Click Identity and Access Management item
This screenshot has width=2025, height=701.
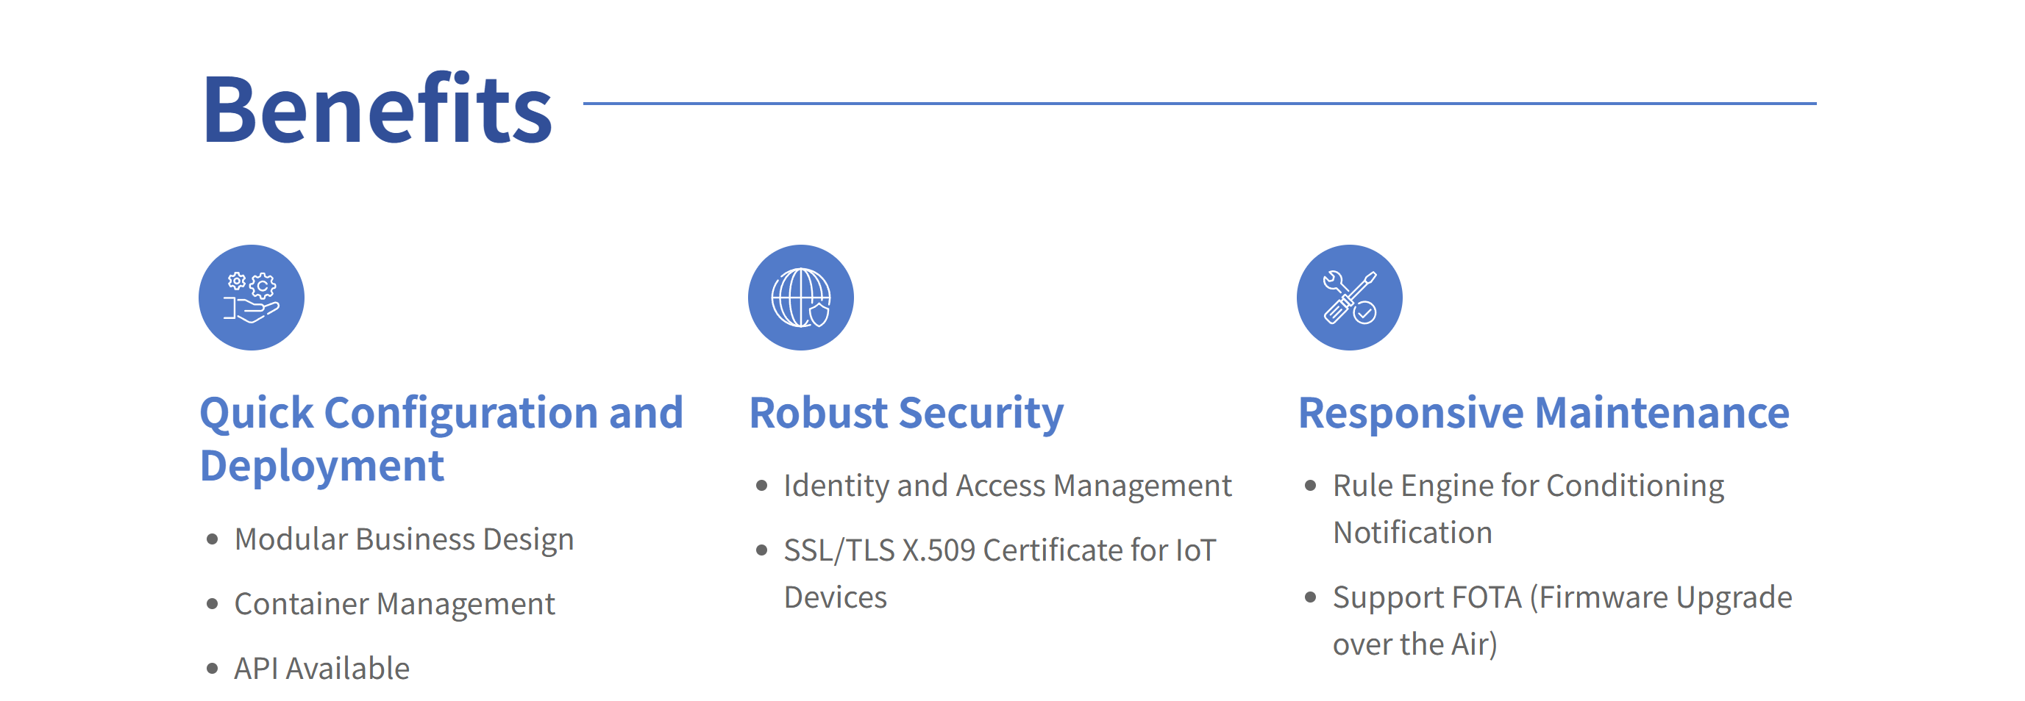coord(1008,486)
